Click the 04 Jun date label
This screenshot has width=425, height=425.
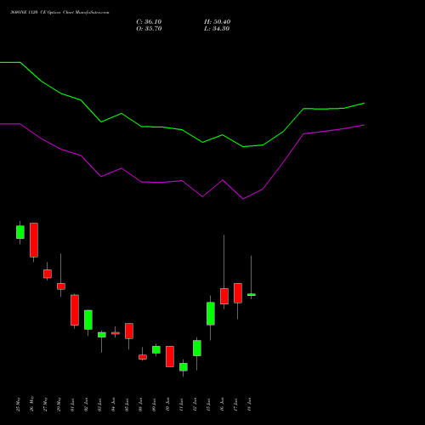[114, 405]
